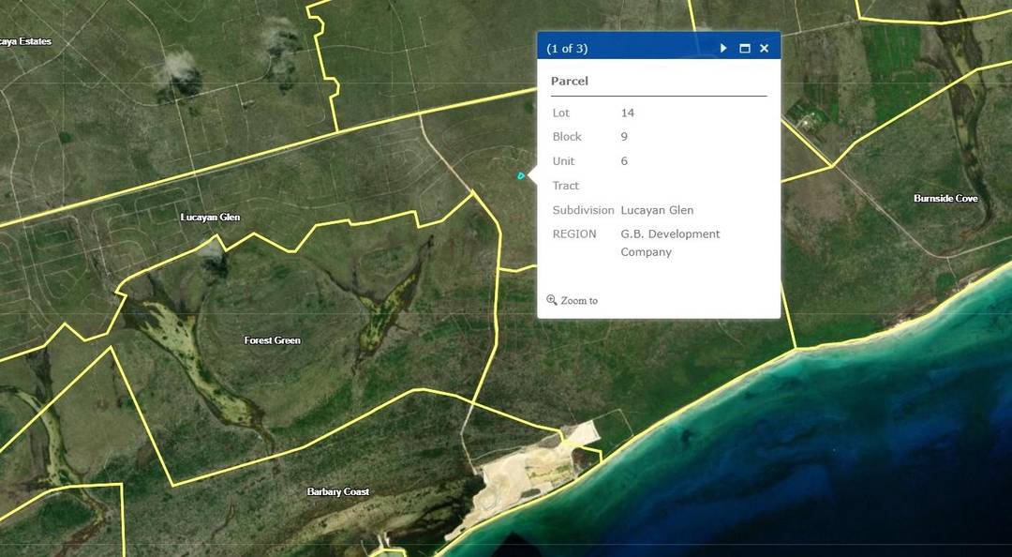
Task: Click the Forest Green area label
Action: click(x=272, y=340)
